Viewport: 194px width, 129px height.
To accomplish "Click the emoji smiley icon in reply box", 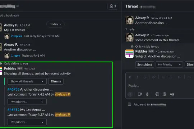I will pos(157,94).
